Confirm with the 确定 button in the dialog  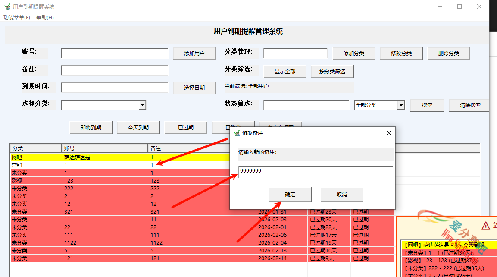point(290,195)
